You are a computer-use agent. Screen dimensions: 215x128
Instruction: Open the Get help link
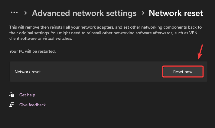point(27,95)
